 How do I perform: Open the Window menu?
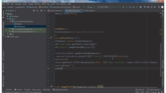pyautogui.click(x=63, y=4)
